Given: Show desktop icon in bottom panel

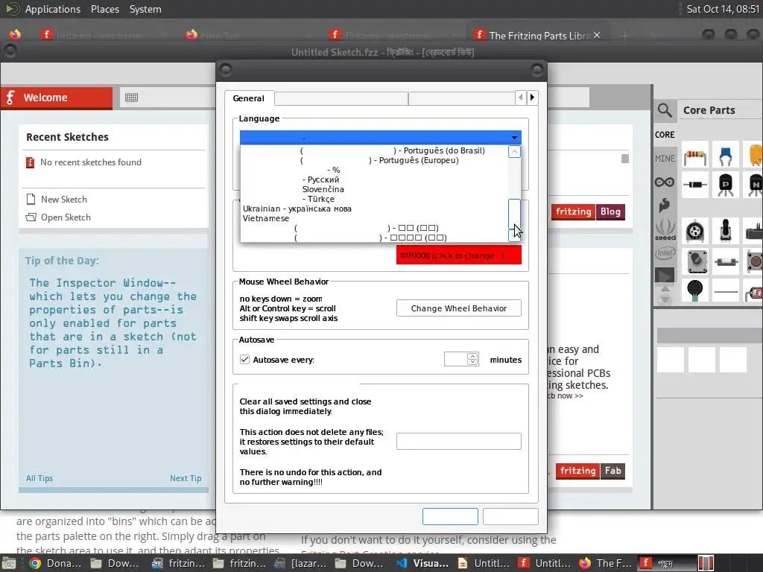Looking at the screenshot, I should (x=8, y=563).
